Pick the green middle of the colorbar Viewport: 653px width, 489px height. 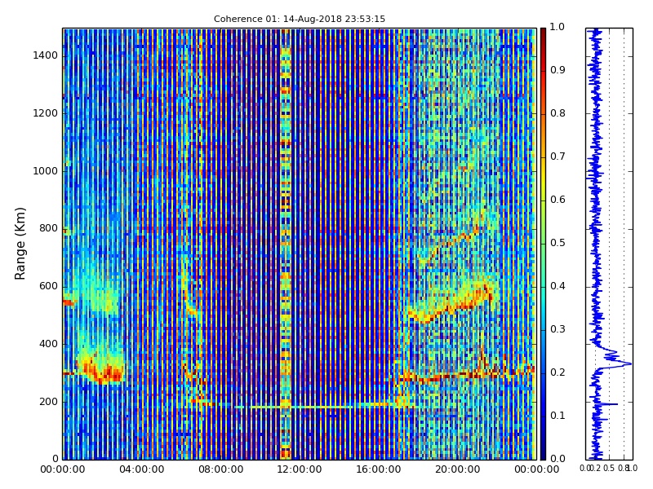(543, 244)
